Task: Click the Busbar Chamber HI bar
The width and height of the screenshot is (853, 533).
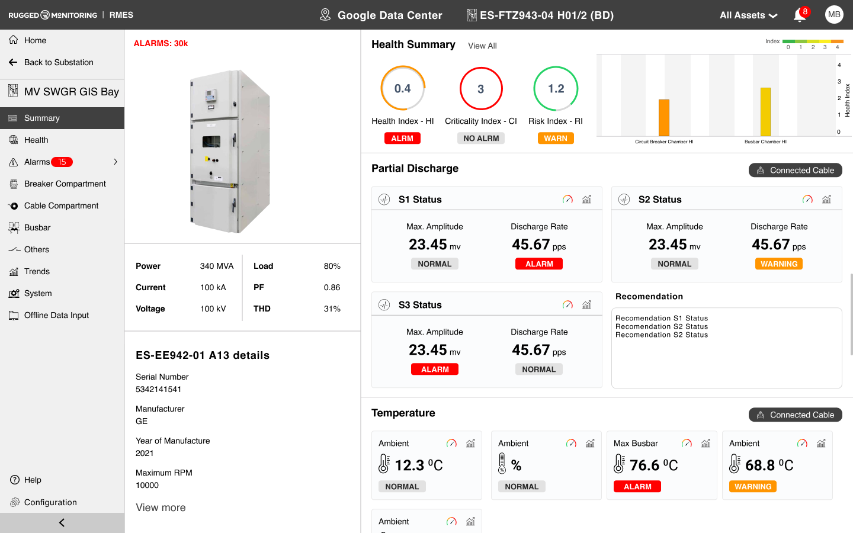Action: [765, 112]
